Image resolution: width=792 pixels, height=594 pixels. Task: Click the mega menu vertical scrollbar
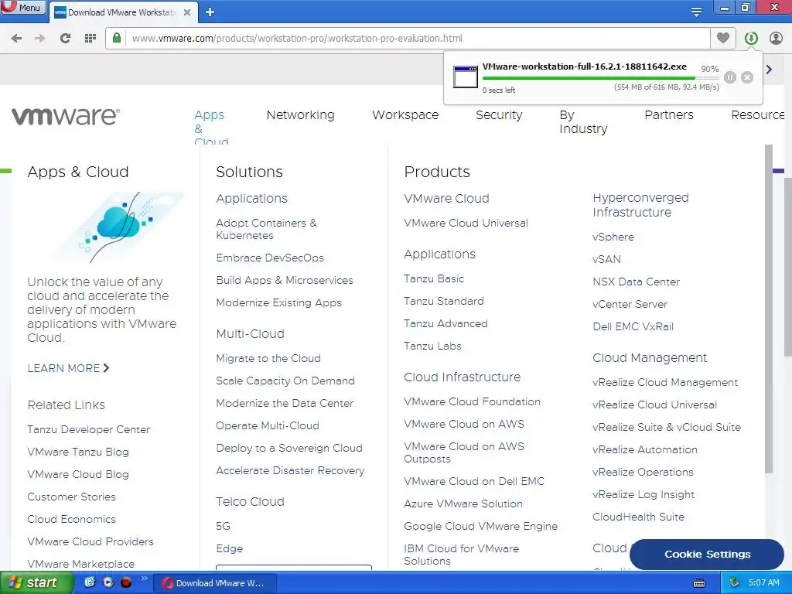(769, 308)
